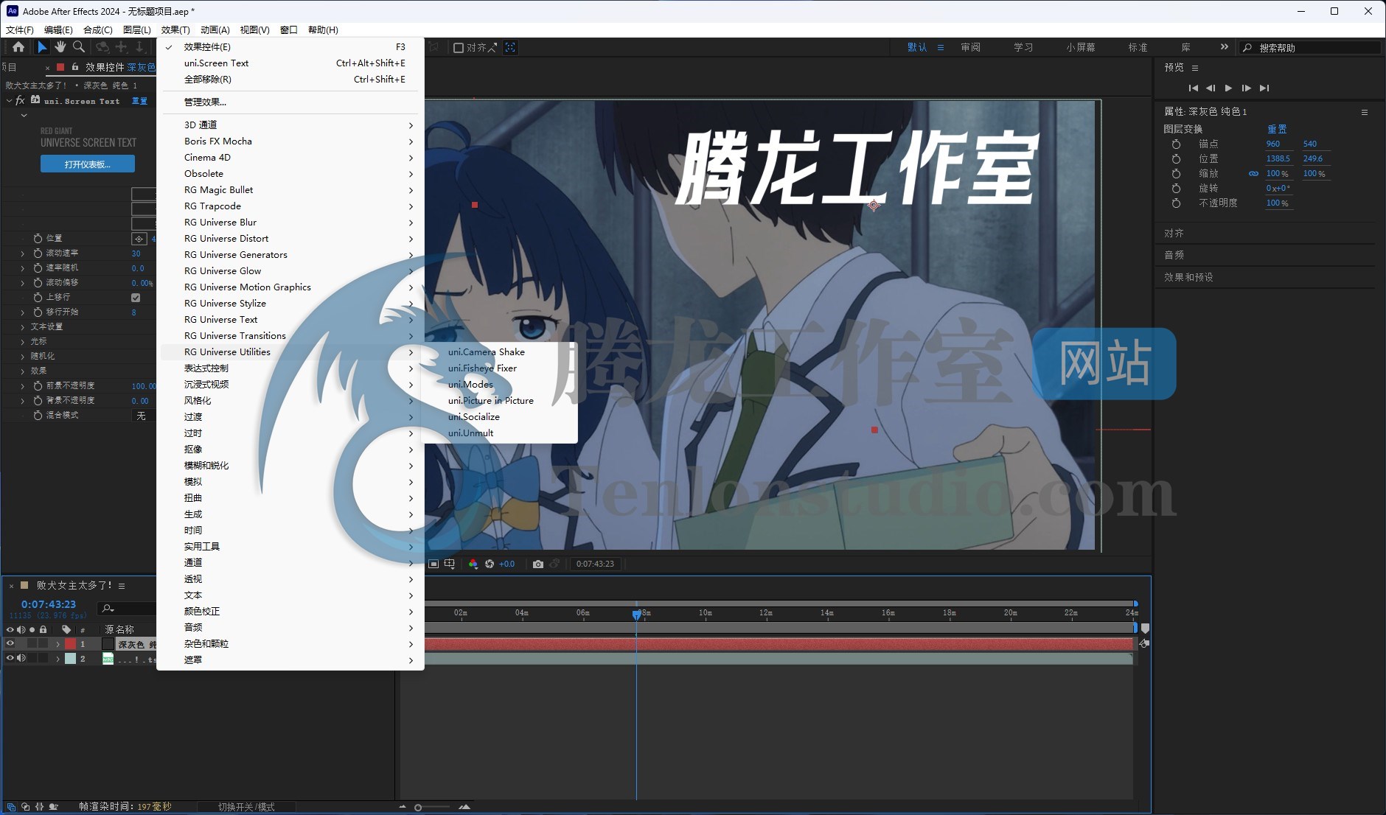Image resolution: width=1386 pixels, height=815 pixels.
Task: Click frame blending braces icon in timeline footer
Action: (39, 807)
